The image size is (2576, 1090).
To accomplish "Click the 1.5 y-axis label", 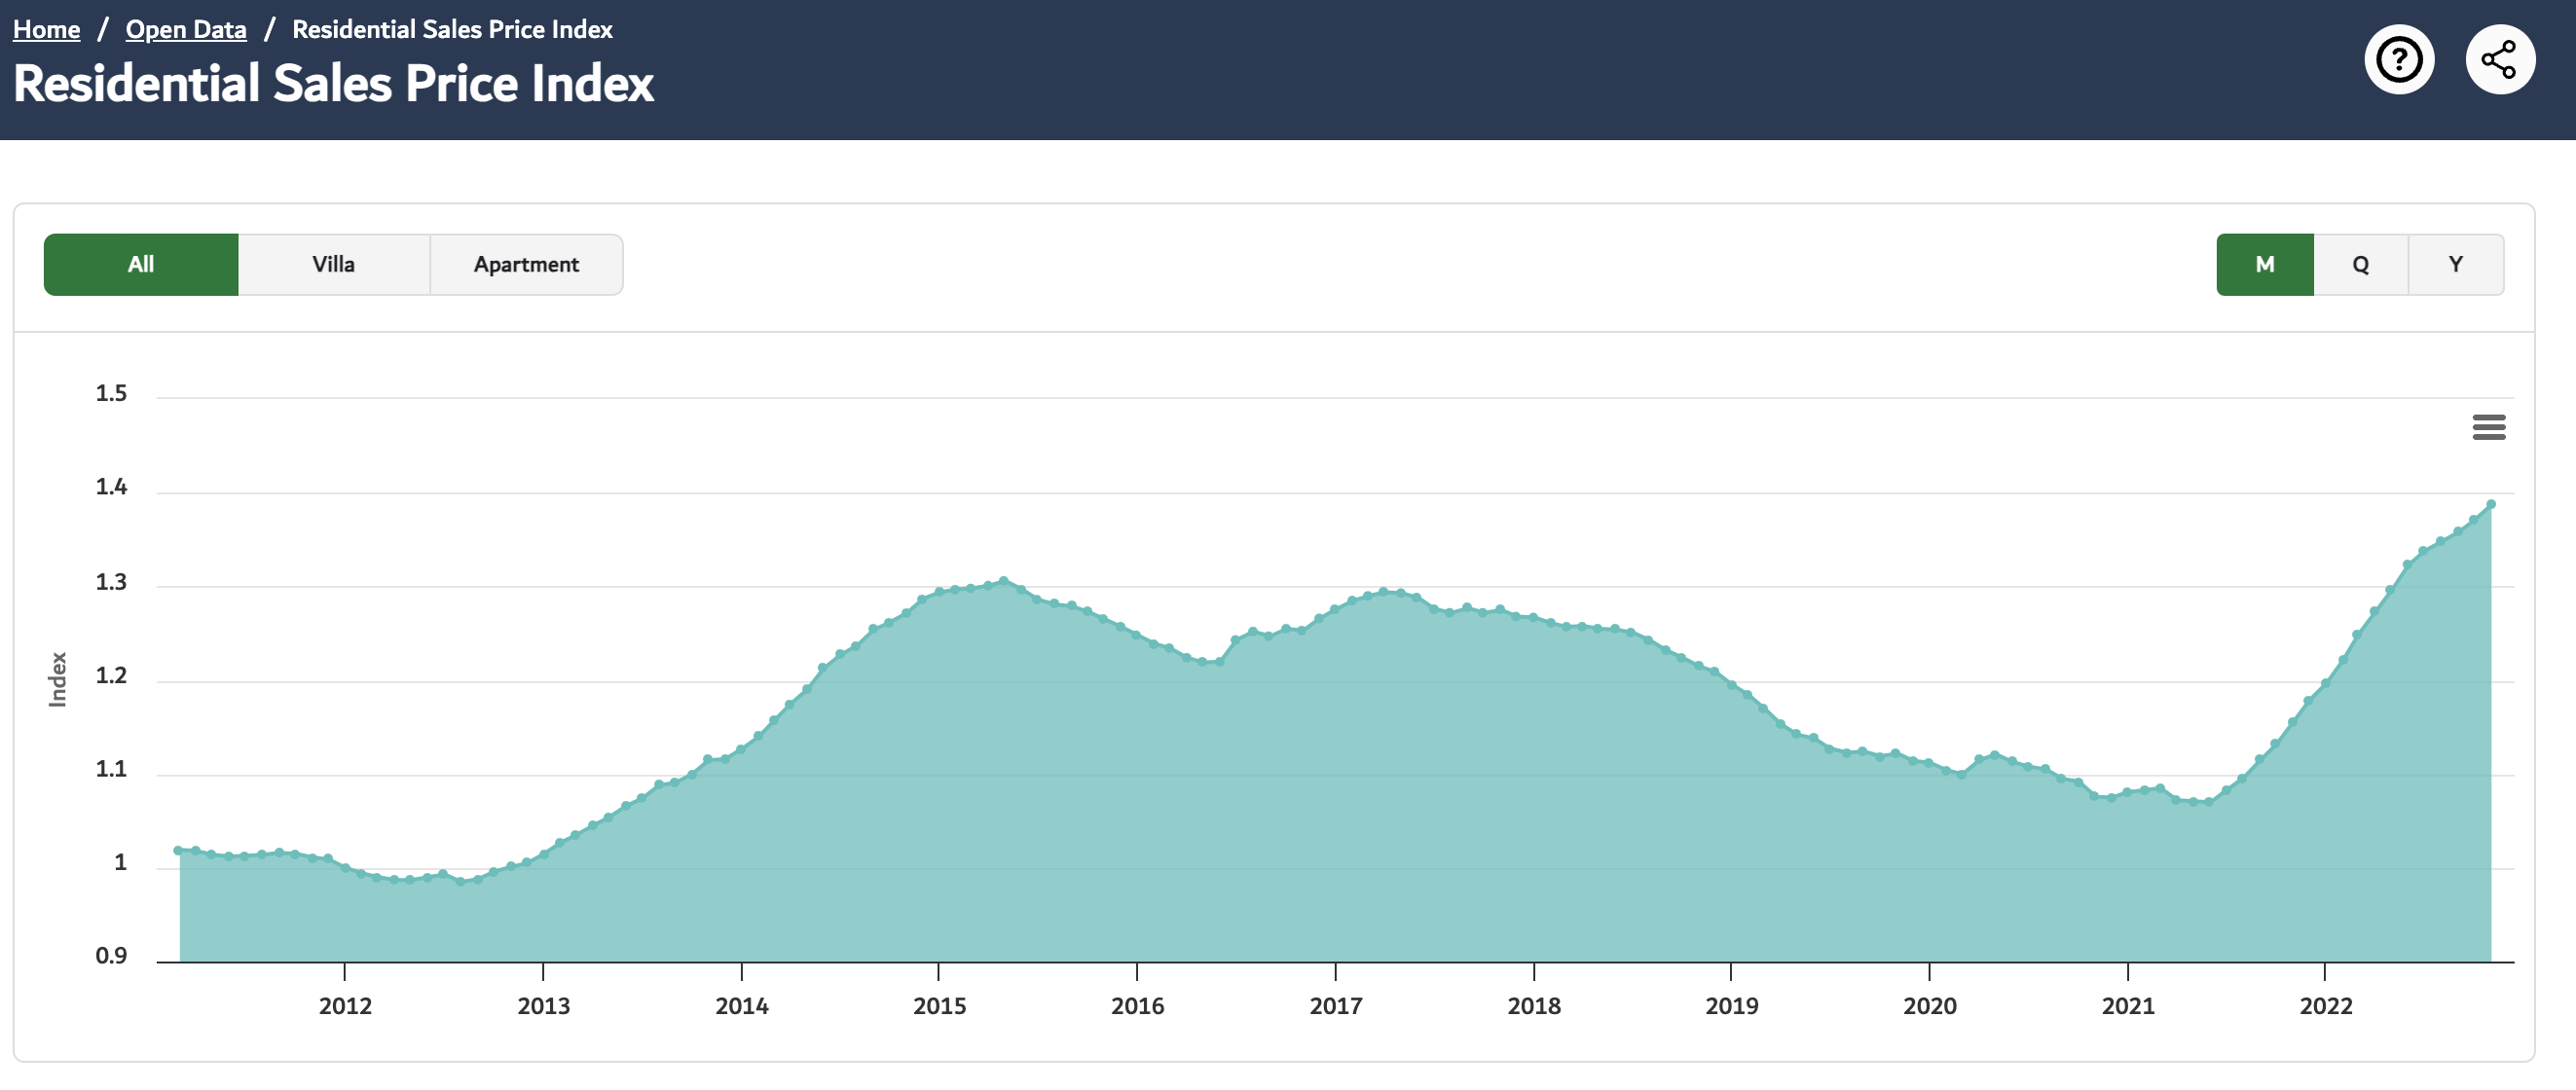I will [111, 394].
